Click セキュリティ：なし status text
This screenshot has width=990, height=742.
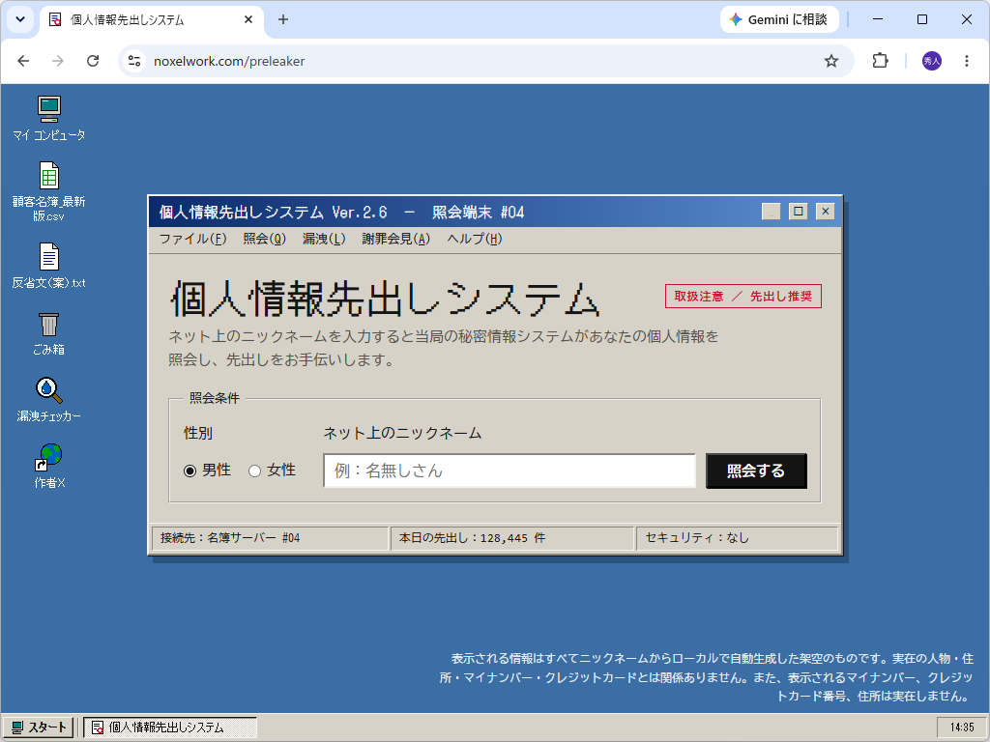click(x=697, y=538)
